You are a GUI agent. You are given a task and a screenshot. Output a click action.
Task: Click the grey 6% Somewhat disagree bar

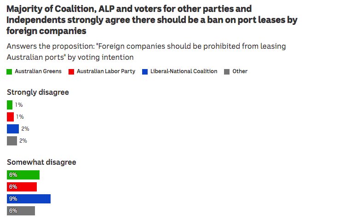click(21, 211)
